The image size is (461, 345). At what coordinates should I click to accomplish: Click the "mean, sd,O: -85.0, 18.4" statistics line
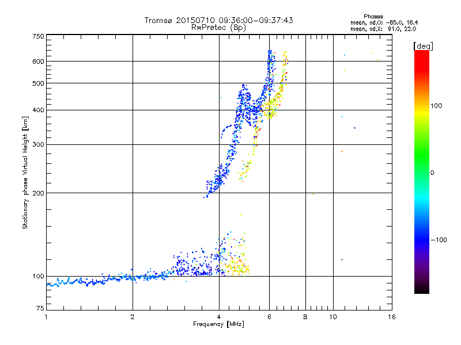(384, 23)
